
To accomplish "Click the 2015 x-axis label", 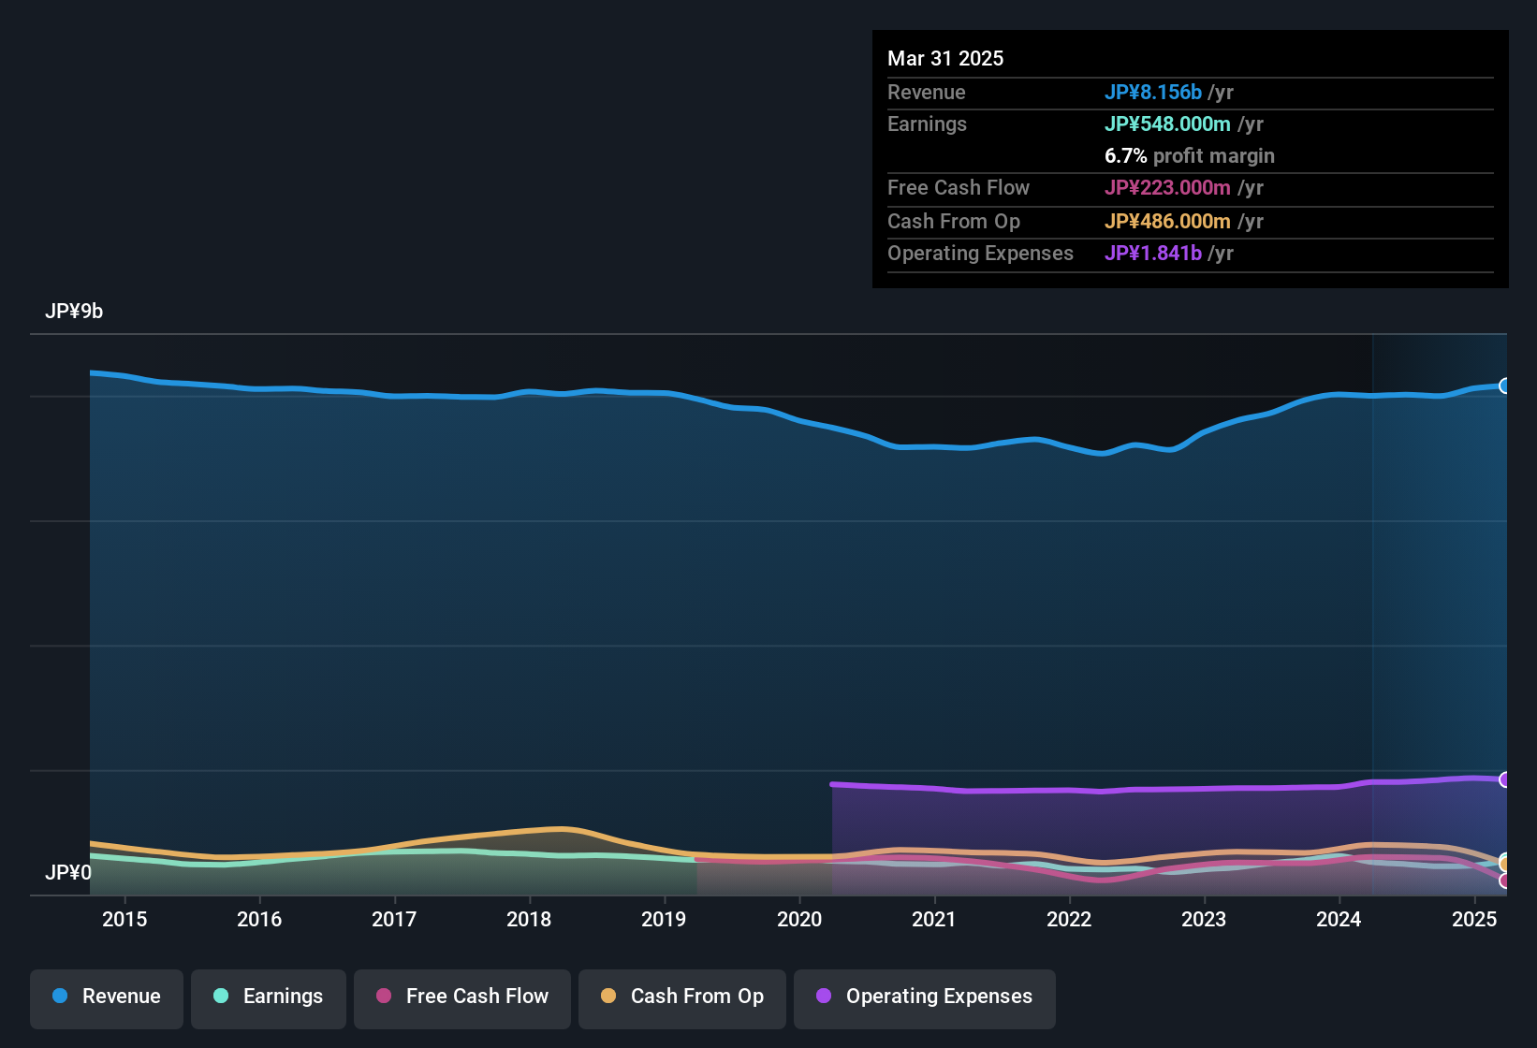I will [x=124, y=919].
